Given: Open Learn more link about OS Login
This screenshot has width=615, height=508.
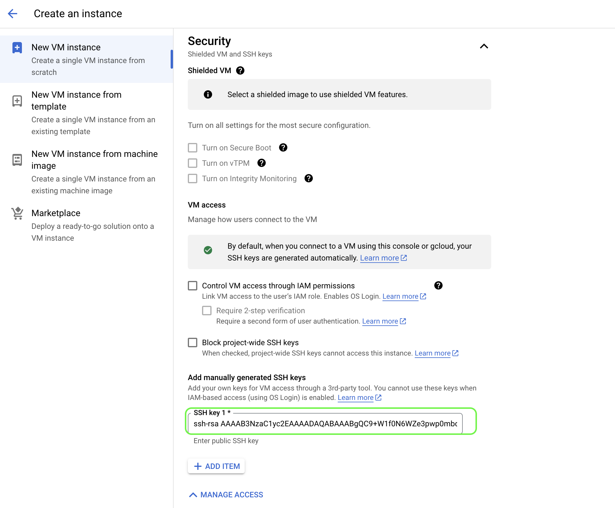Looking at the screenshot, I should tap(400, 296).
